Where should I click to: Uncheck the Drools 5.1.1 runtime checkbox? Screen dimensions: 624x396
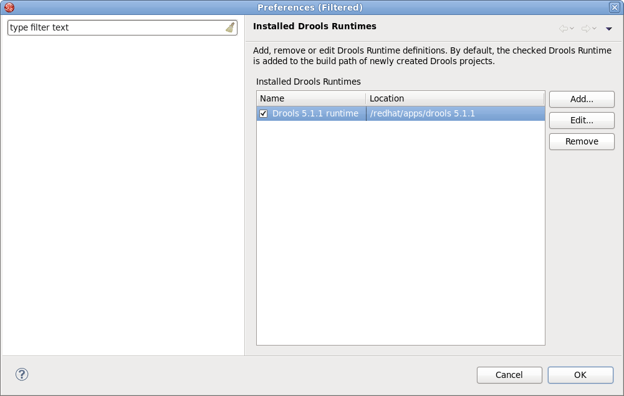[263, 114]
